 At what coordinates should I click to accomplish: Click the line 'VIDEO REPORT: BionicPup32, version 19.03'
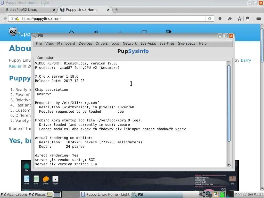pos(76,63)
